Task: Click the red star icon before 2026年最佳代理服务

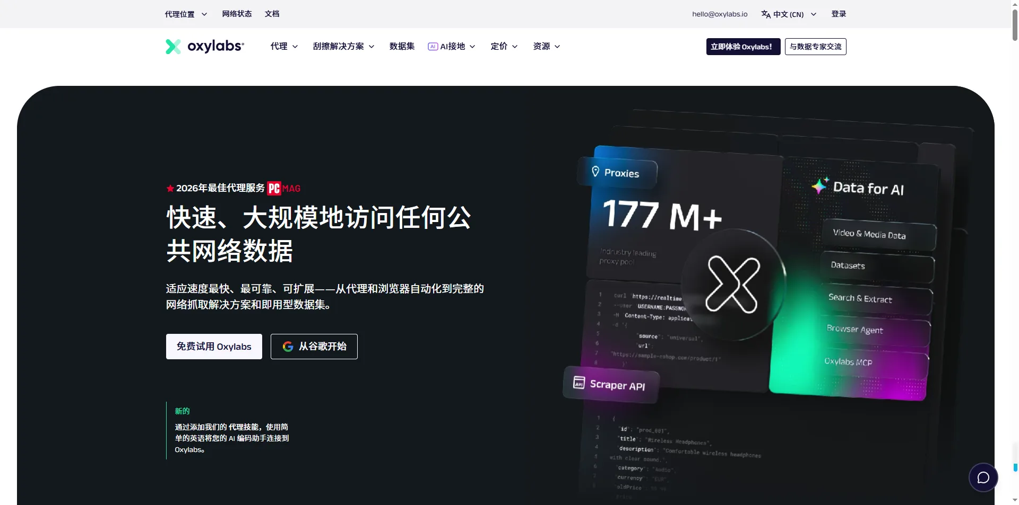Action: pos(170,188)
